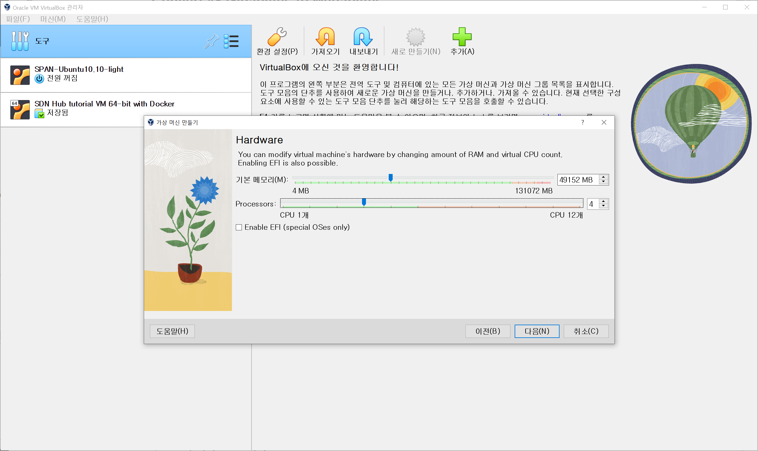Click the dialog help question mark

coord(583,122)
